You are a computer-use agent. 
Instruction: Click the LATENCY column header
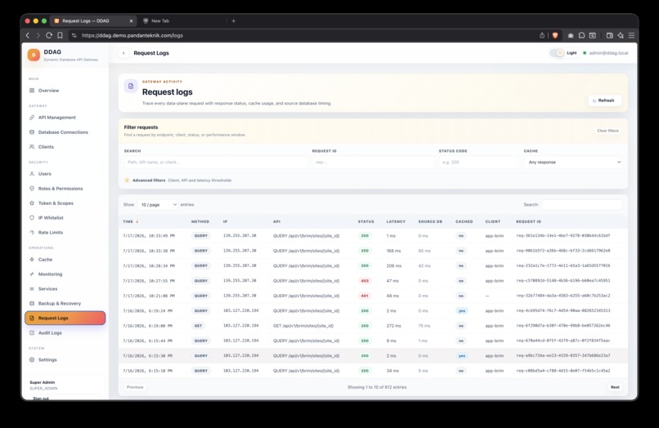tap(396, 221)
